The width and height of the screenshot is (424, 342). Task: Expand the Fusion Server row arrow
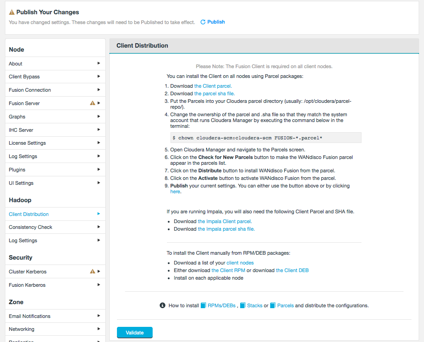(99, 103)
